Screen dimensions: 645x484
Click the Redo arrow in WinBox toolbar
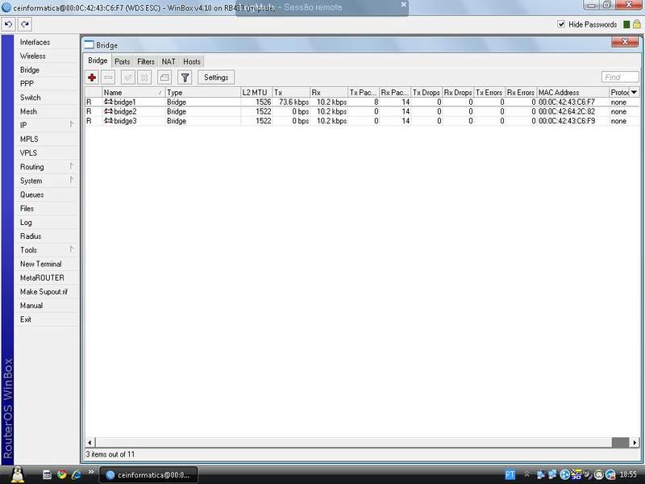coord(25,24)
